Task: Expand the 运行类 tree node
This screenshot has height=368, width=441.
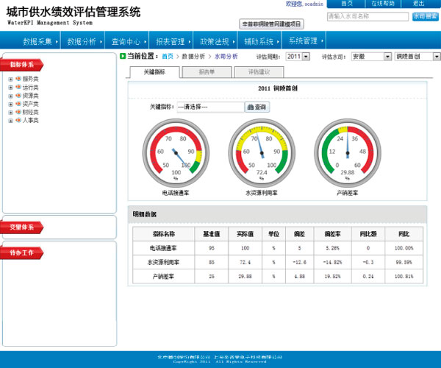Action: click(x=10, y=87)
